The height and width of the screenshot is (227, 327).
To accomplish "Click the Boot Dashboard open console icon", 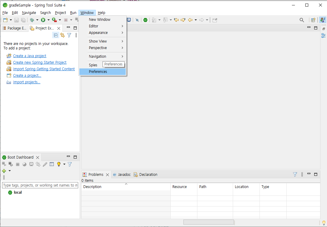I will click(x=31, y=164).
